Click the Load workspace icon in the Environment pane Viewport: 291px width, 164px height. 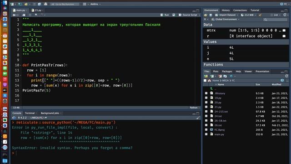(x=206, y=15)
